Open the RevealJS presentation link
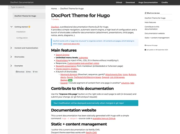The height and width of the screenshot is (134, 180). click(x=66, y=66)
